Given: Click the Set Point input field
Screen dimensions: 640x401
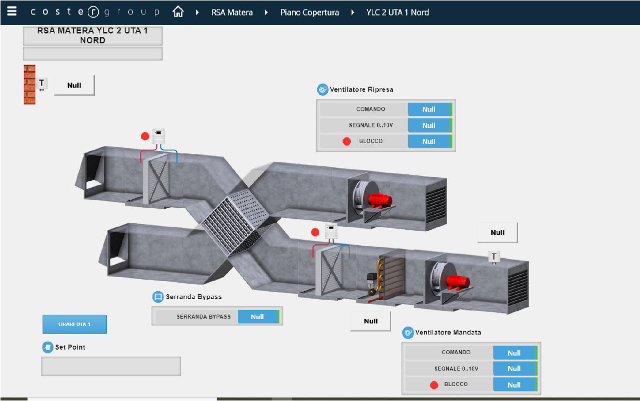Looking at the screenshot, I should (111, 366).
